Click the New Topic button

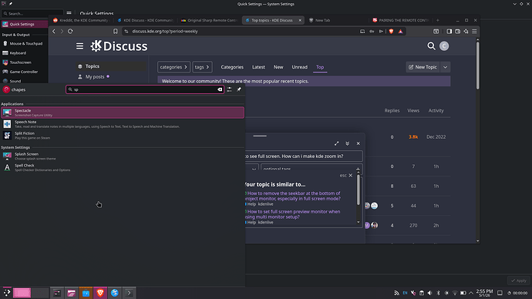point(423,67)
